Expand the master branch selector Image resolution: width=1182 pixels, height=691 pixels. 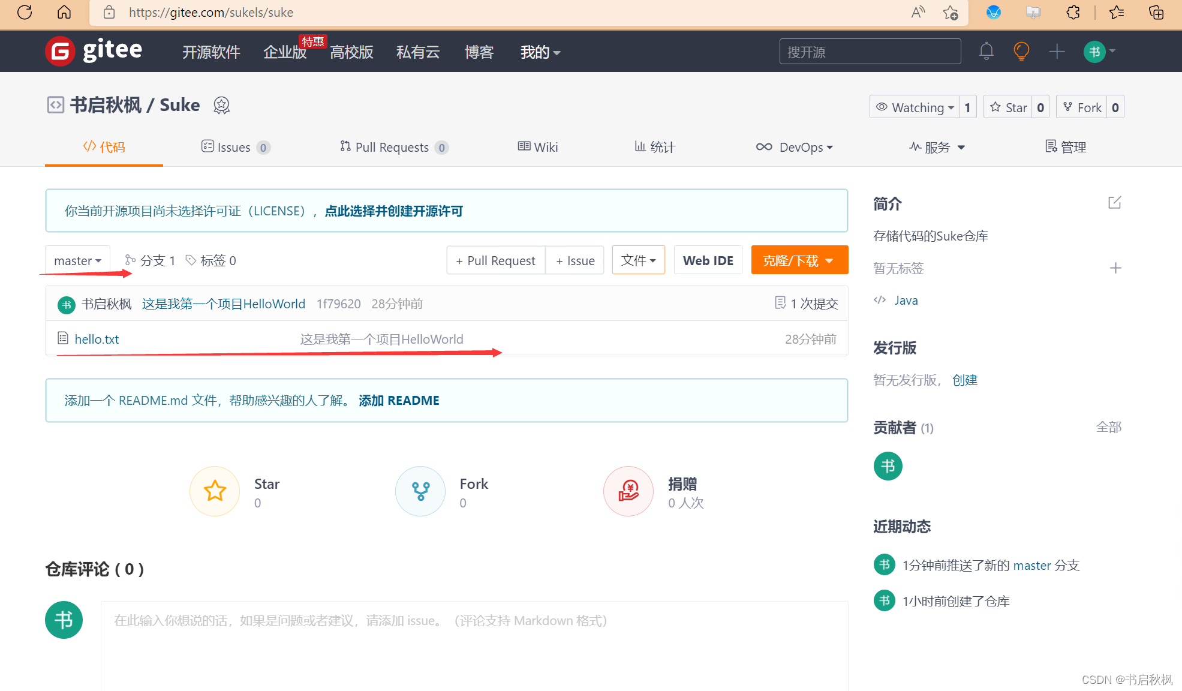77,260
